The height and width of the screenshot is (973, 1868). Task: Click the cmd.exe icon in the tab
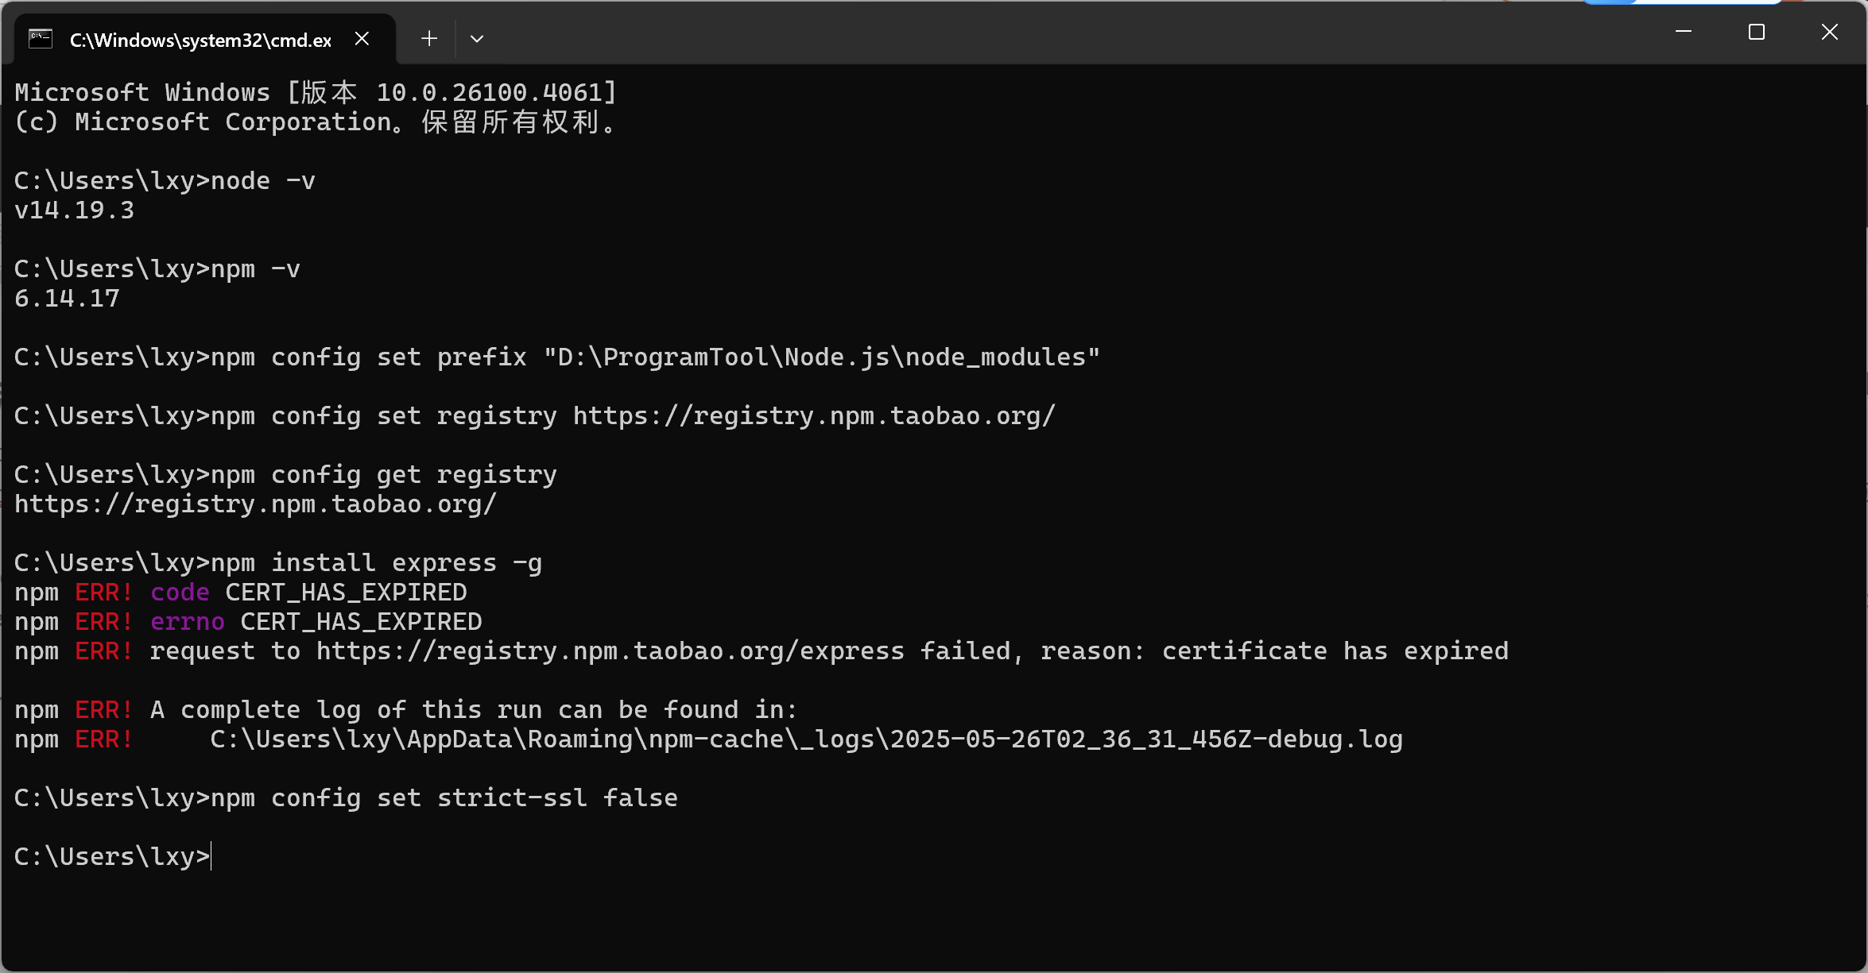click(x=41, y=38)
